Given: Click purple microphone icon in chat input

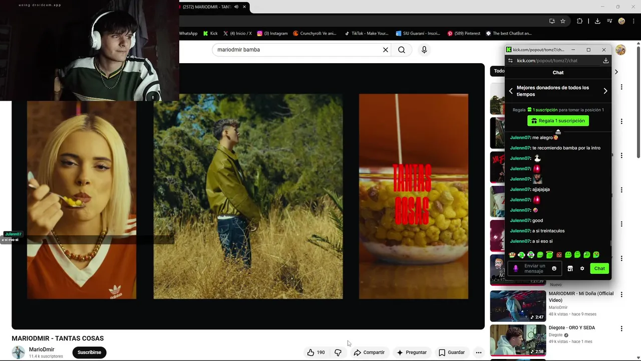Looking at the screenshot, I should [x=516, y=269].
